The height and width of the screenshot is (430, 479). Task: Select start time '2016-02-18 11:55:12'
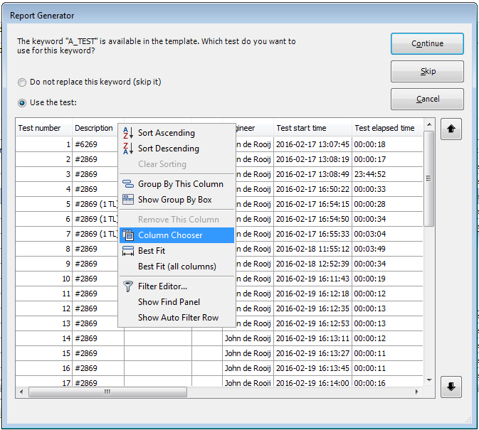(x=312, y=249)
